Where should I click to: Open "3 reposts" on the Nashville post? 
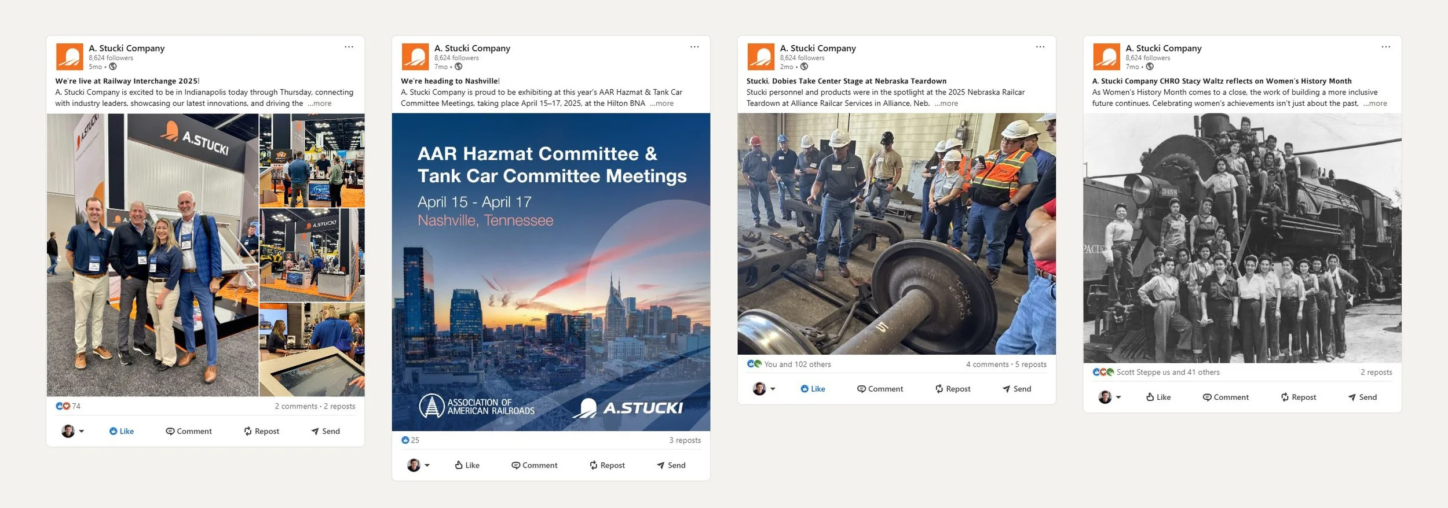tap(685, 440)
